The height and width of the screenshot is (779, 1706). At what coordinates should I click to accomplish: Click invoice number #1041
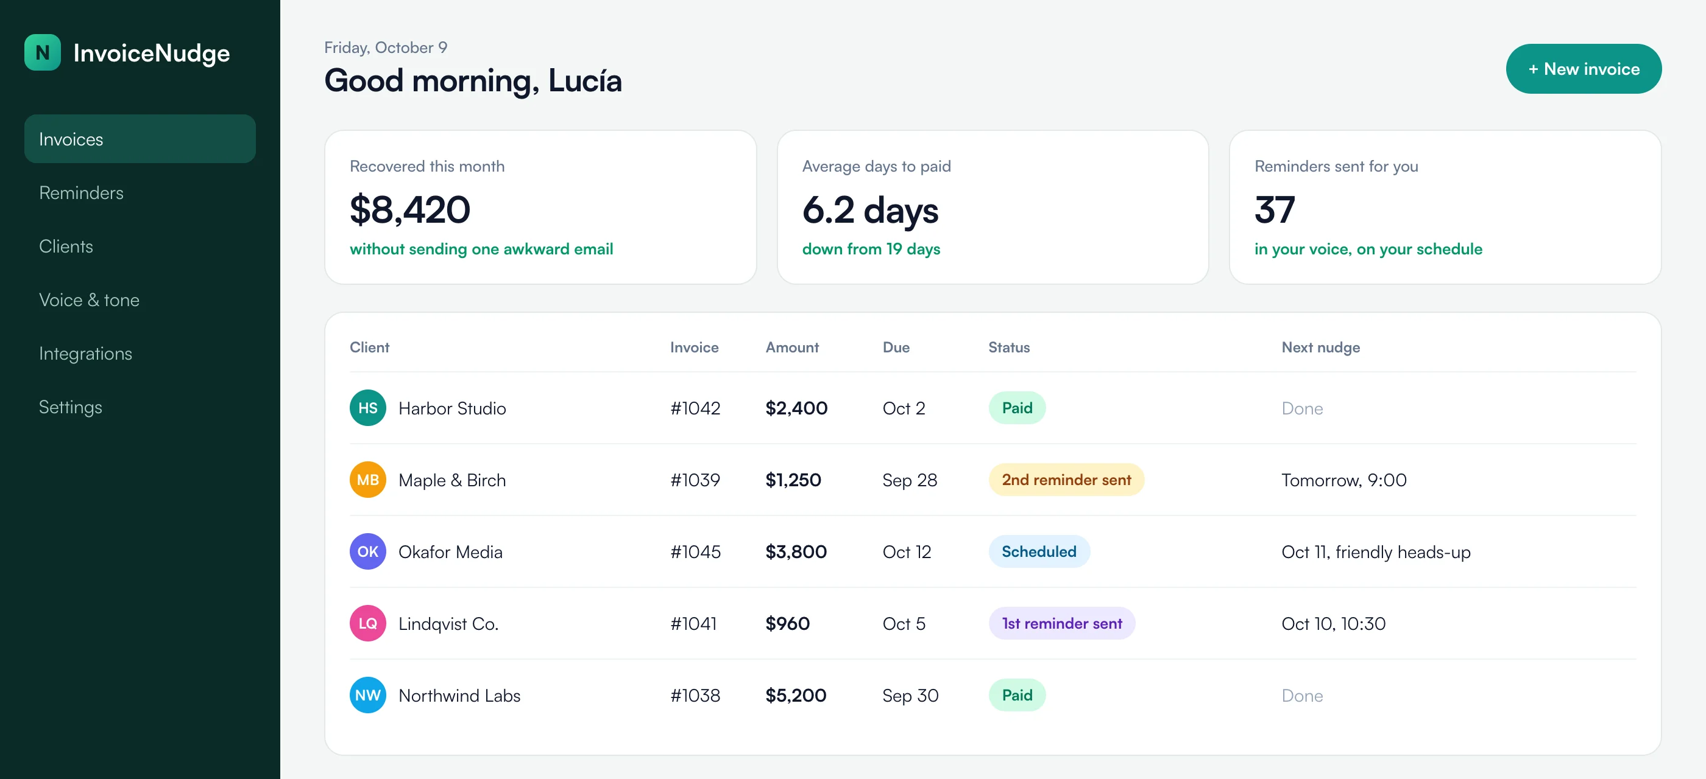(x=693, y=624)
